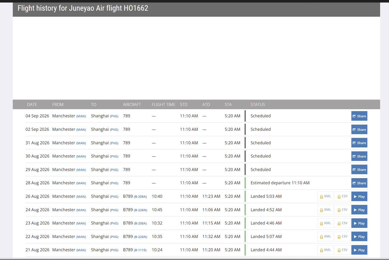The height and width of the screenshot is (260, 389).
Task: Play the 26 Aug 2026 flight track
Action: pyautogui.click(x=359, y=196)
